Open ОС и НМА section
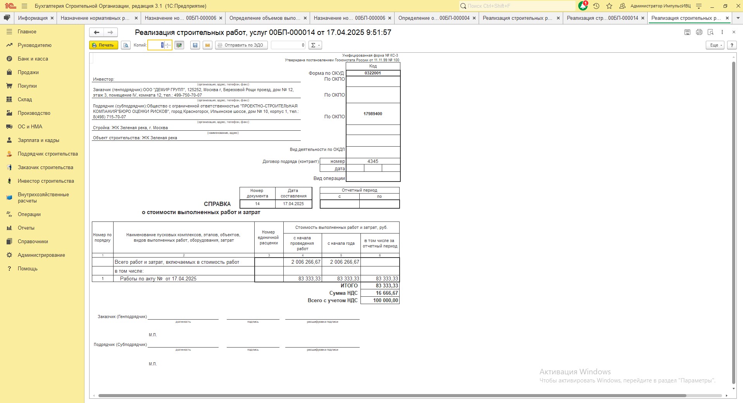Viewport: 743px width, 403px height. [x=42, y=127]
